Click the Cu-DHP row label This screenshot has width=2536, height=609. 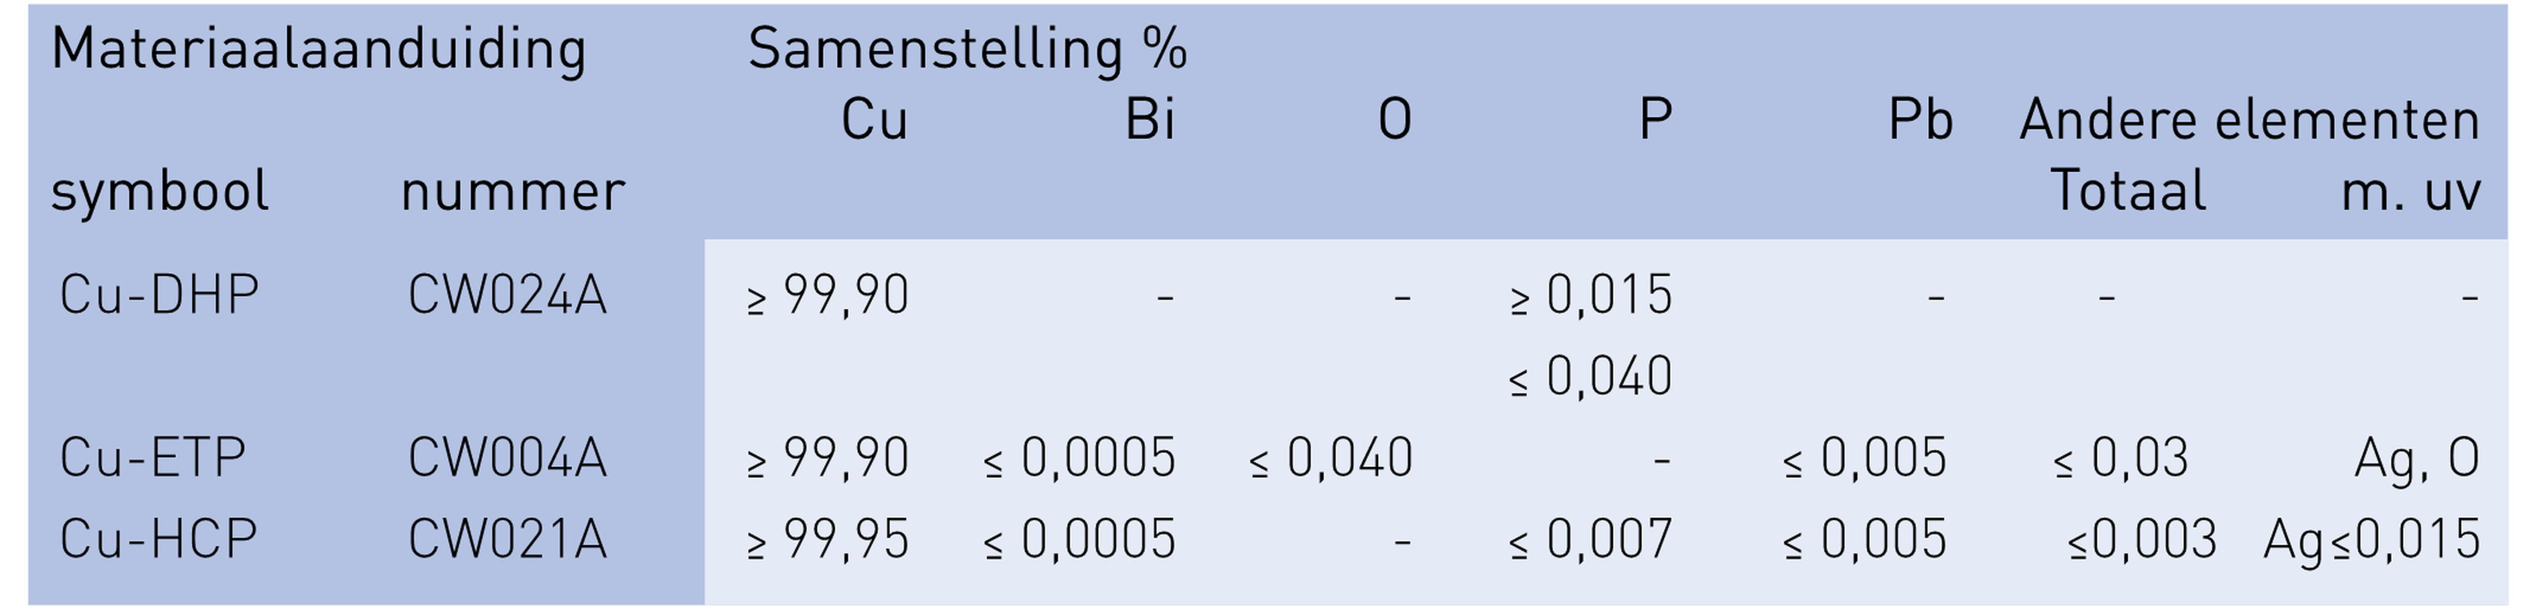[x=160, y=295]
